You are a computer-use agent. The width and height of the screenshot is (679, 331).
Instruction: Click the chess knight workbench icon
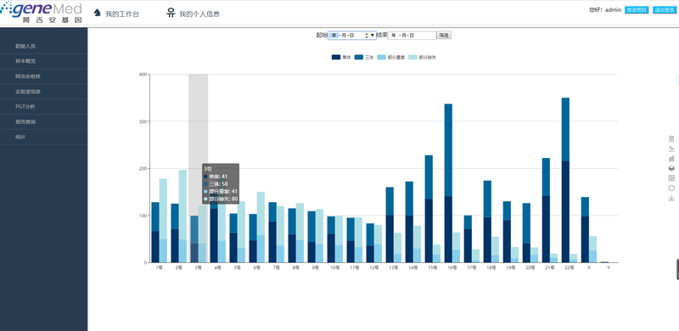click(98, 13)
